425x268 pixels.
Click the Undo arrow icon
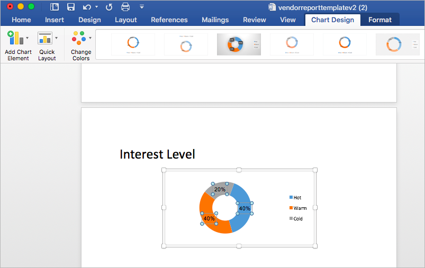click(x=87, y=7)
